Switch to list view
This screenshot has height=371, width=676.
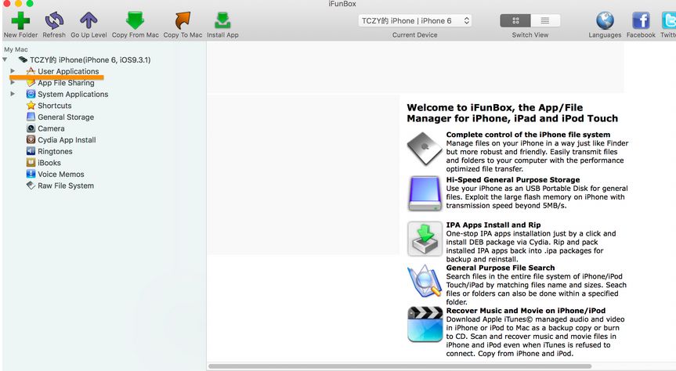pos(545,20)
